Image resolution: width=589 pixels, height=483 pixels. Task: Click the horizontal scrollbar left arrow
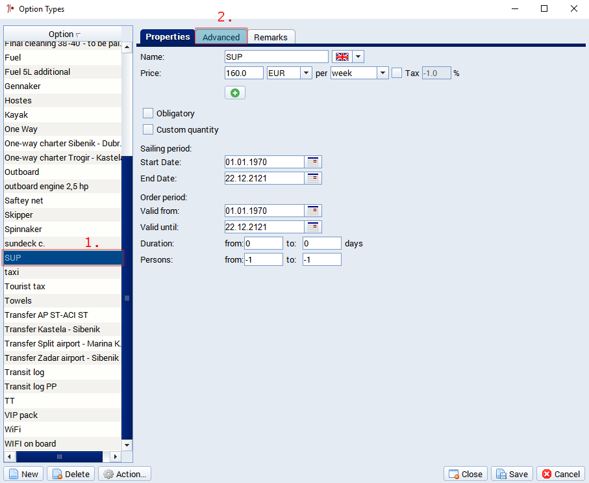(10, 456)
